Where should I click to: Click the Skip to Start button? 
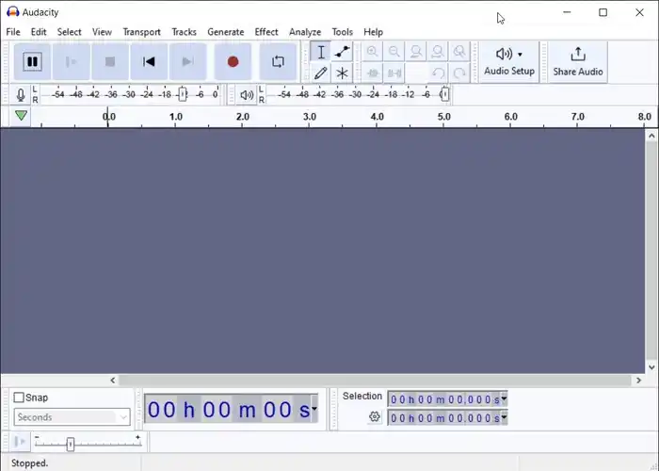(x=149, y=62)
